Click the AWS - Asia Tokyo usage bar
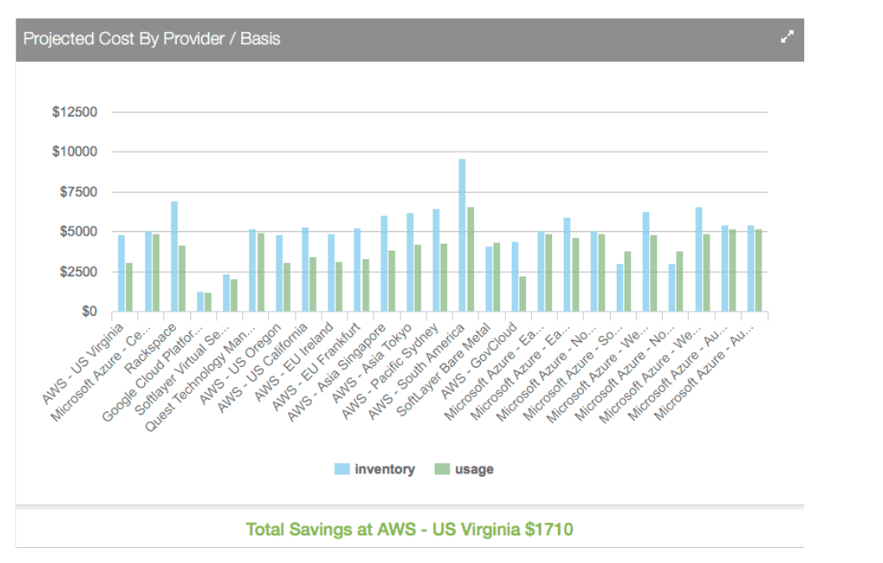 pos(418,277)
